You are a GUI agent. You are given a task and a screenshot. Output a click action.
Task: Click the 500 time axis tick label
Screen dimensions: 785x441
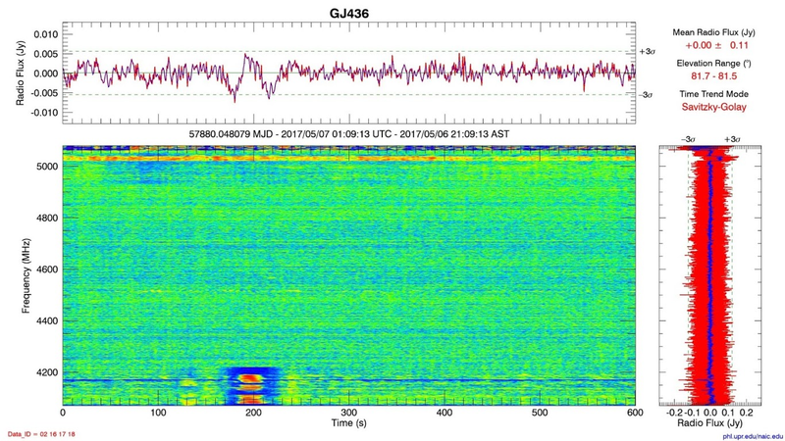(540, 413)
